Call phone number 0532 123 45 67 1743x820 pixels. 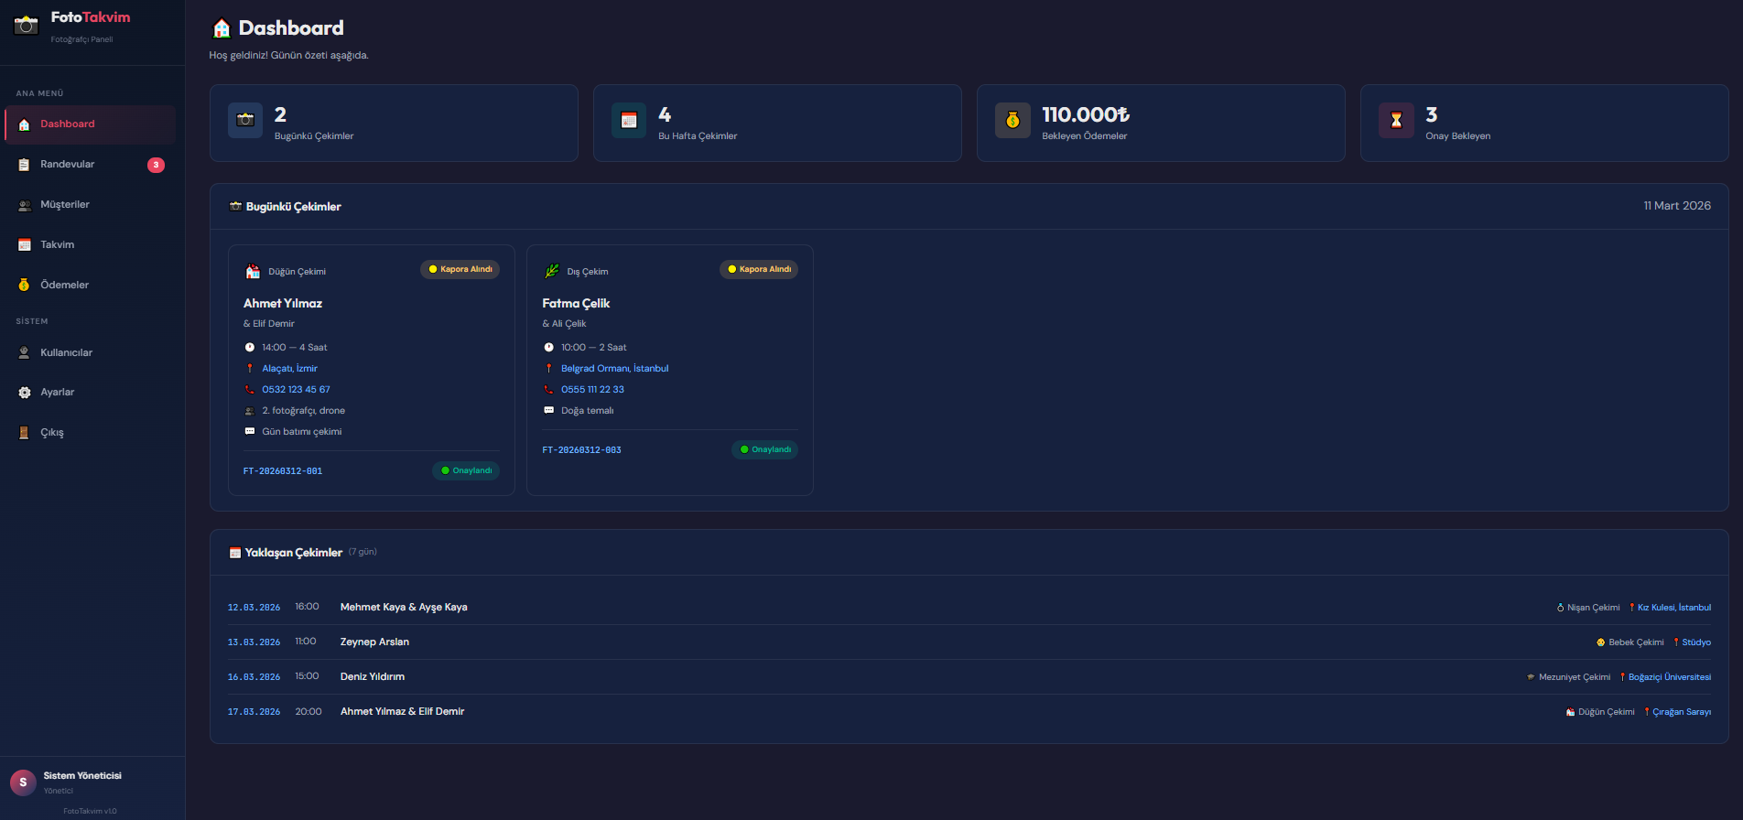click(296, 390)
